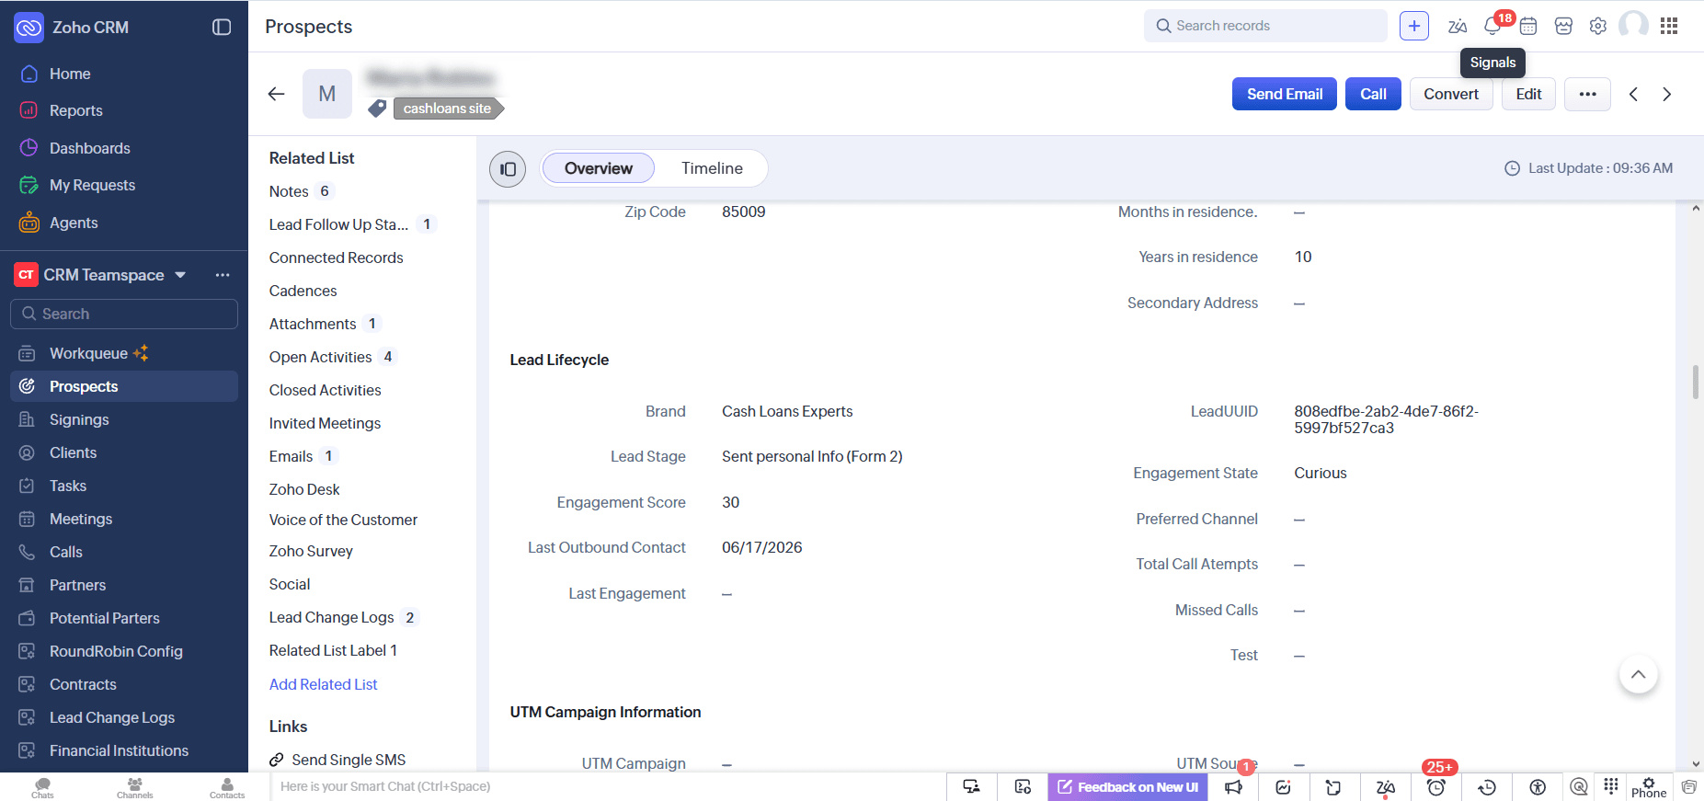This screenshot has height=801, width=1704.
Task: Click the scroll-to-top round button
Action: click(x=1638, y=674)
